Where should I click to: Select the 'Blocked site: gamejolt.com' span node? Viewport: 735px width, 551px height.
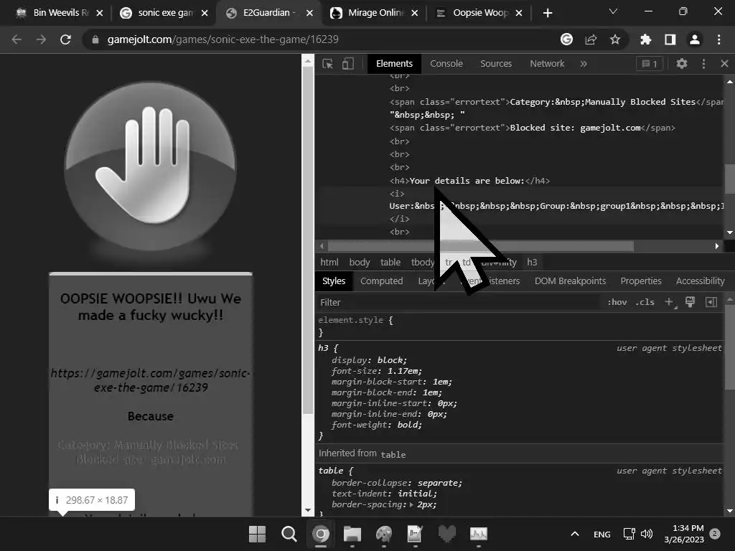coord(532,128)
